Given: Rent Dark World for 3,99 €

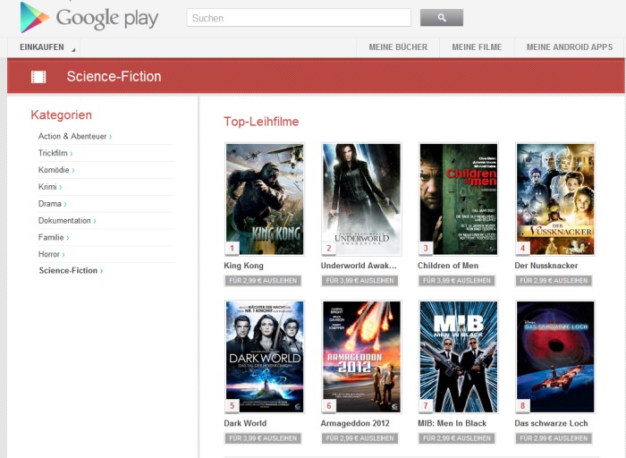Looking at the screenshot, I should tap(263, 438).
